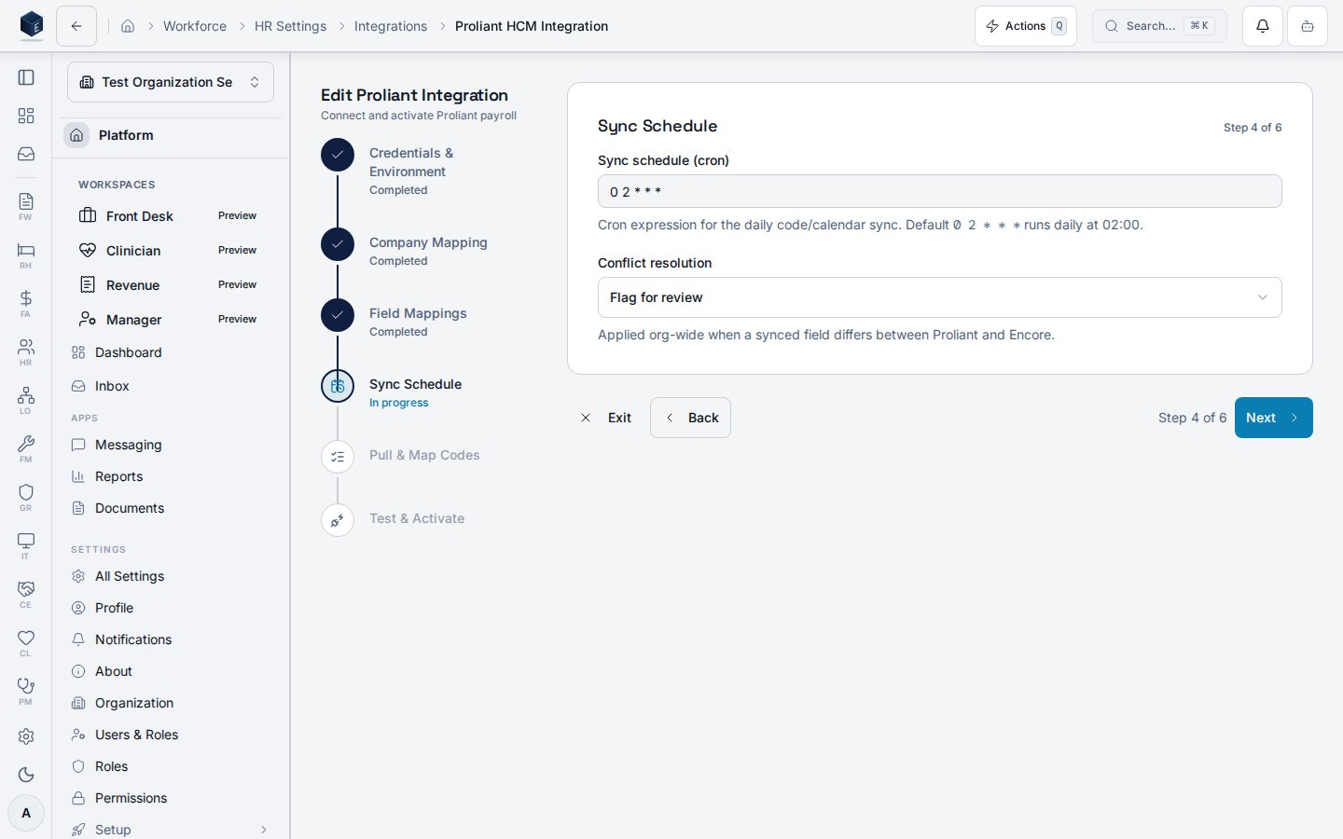1343x839 pixels.
Task: Open the LO org-chart module icon
Action: click(x=26, y=400)
